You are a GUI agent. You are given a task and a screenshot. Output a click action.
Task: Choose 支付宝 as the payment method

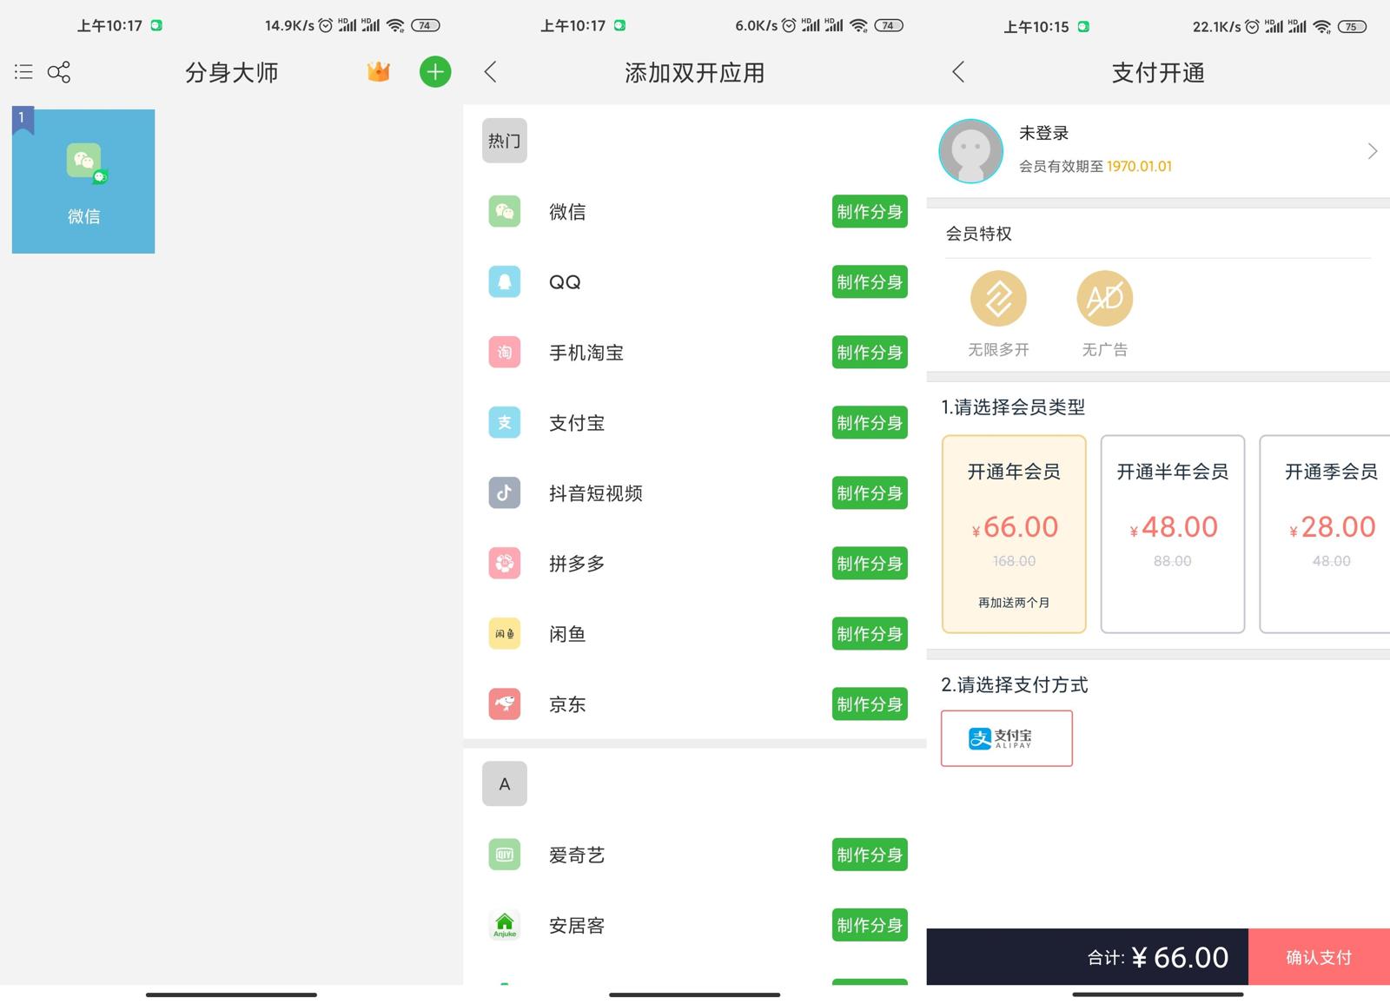tap(1006, 738)
